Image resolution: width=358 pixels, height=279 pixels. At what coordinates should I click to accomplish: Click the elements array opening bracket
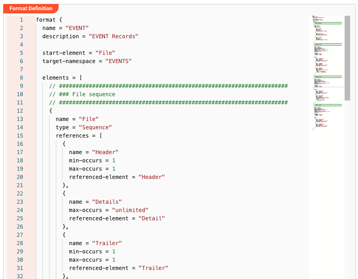[81, 78]
